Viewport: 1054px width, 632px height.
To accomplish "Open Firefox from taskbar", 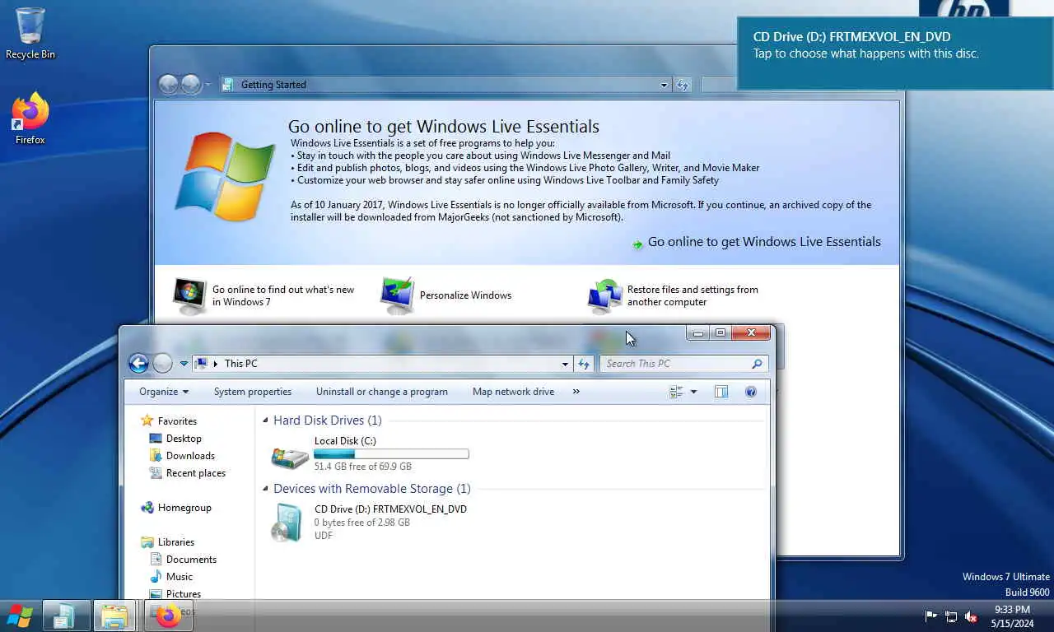I will 169,616.
